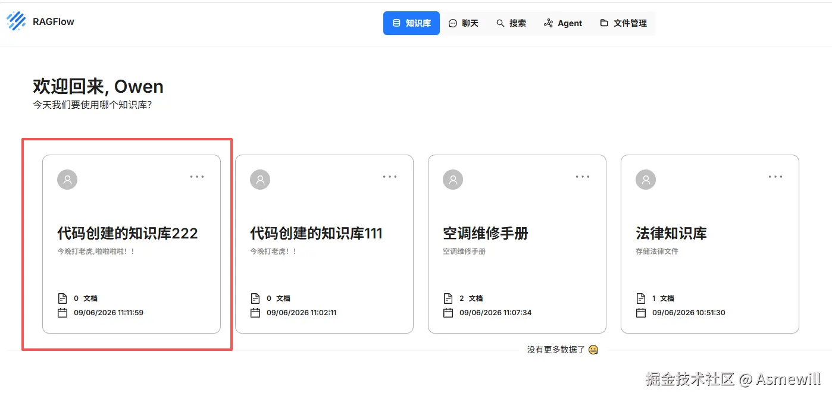Open more options on 代码创建的知识库111 card

point(390,177)
